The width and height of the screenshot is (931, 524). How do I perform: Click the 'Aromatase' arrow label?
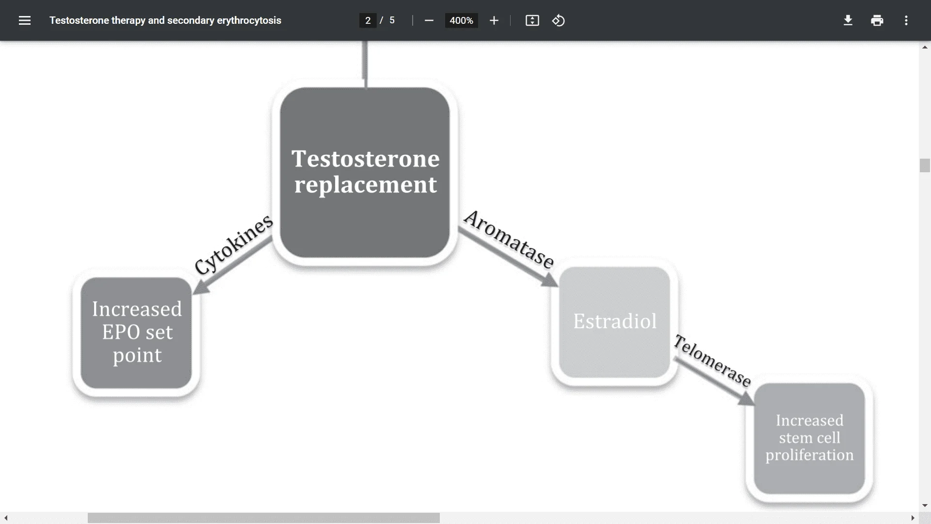(x=509, y=239)
